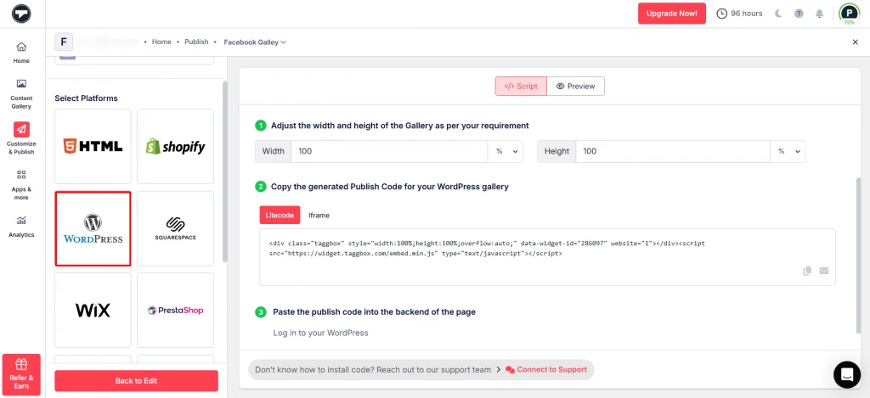This screenshot has width=870, height=398.
Task: Click the Width input field
Action: coord(387,151)
